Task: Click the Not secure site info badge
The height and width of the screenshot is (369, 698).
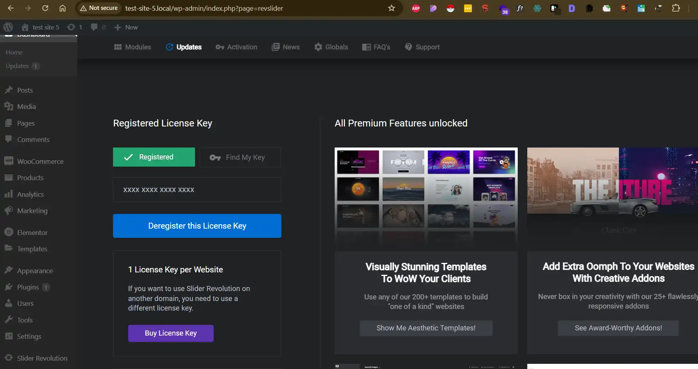Action: click(99, 8)
